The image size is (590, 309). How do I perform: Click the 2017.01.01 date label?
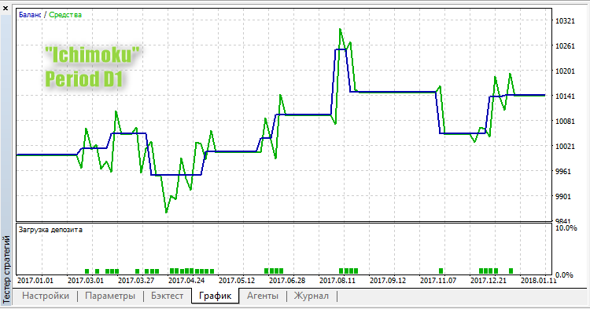(x=35, y=281)
